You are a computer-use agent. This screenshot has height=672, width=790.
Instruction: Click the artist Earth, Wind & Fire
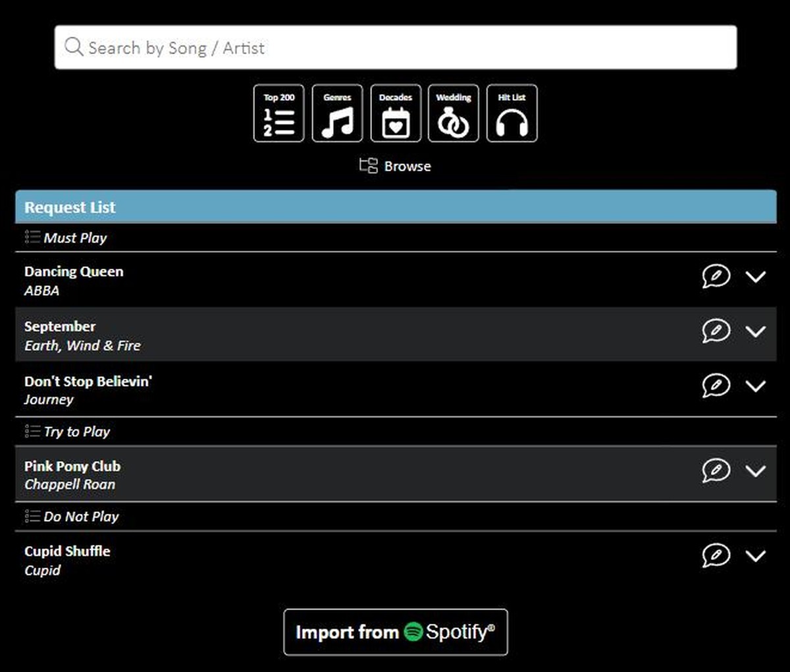click(82, 346)
